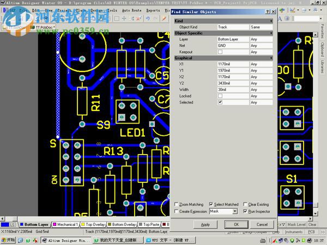Toggle the Keepout checkbox
Viewport: 327px width, 245px height.
tap(220, 52)
